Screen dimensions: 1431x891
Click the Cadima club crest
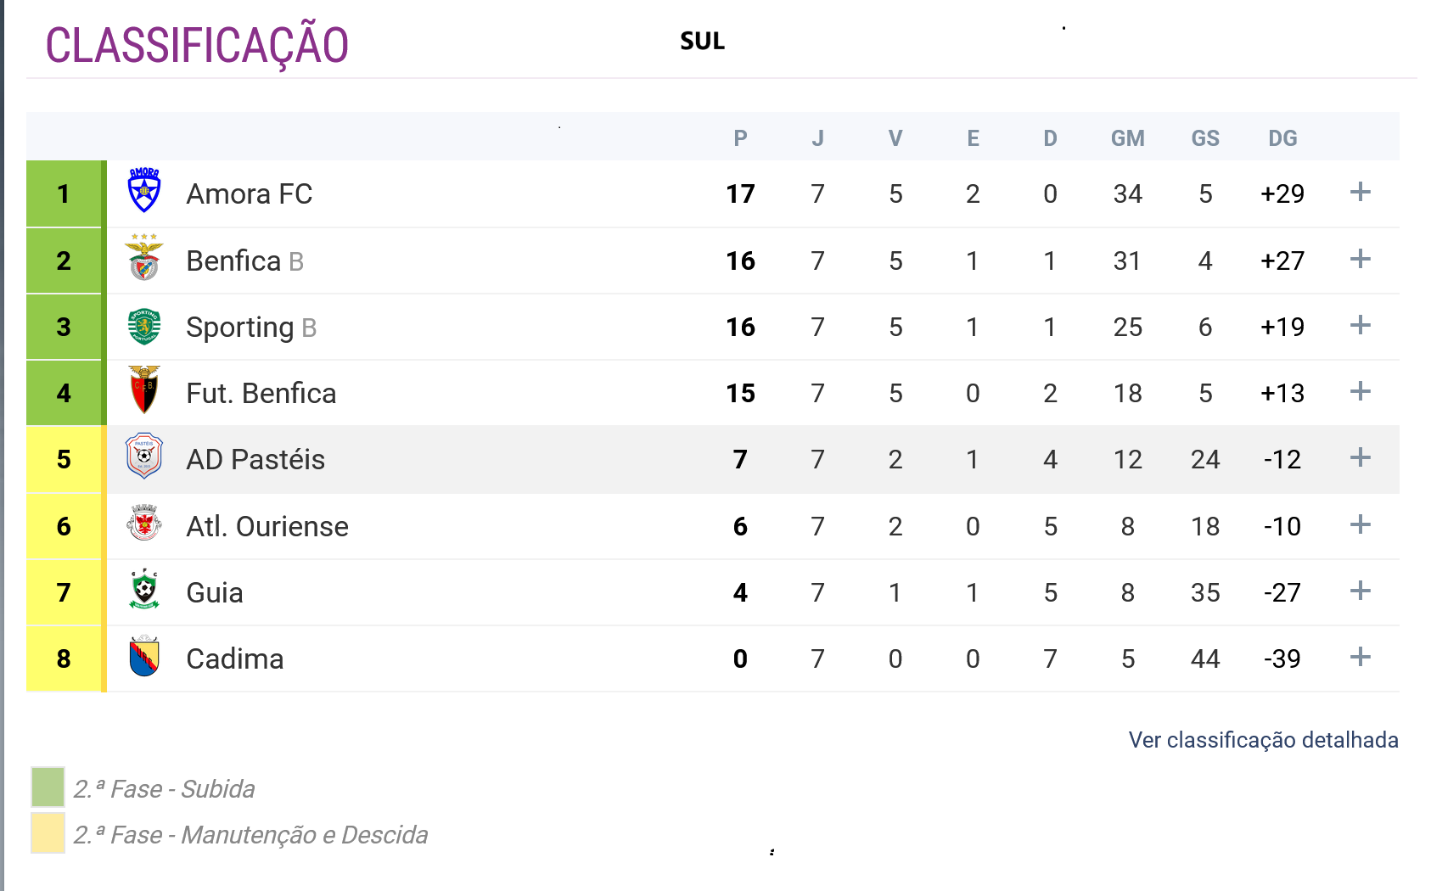click(144, 656)
